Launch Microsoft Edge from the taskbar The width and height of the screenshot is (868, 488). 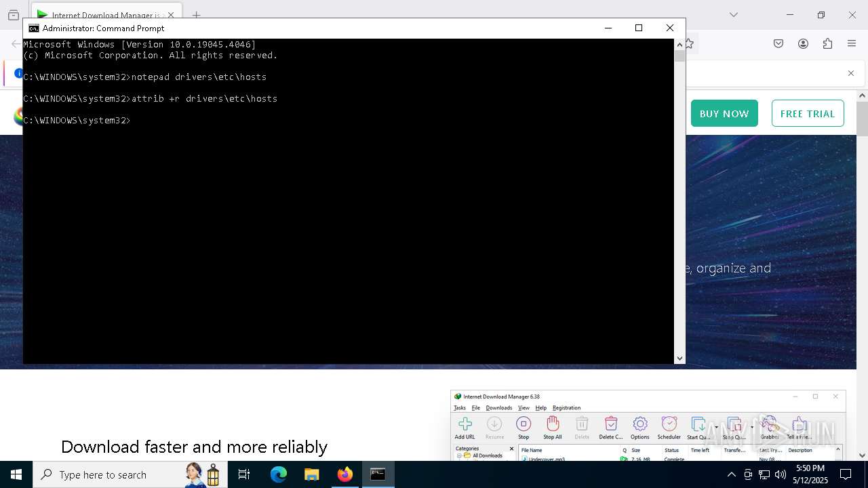(279, 474)
